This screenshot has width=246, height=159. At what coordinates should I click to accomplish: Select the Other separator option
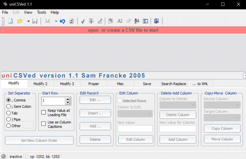point(9,126)
